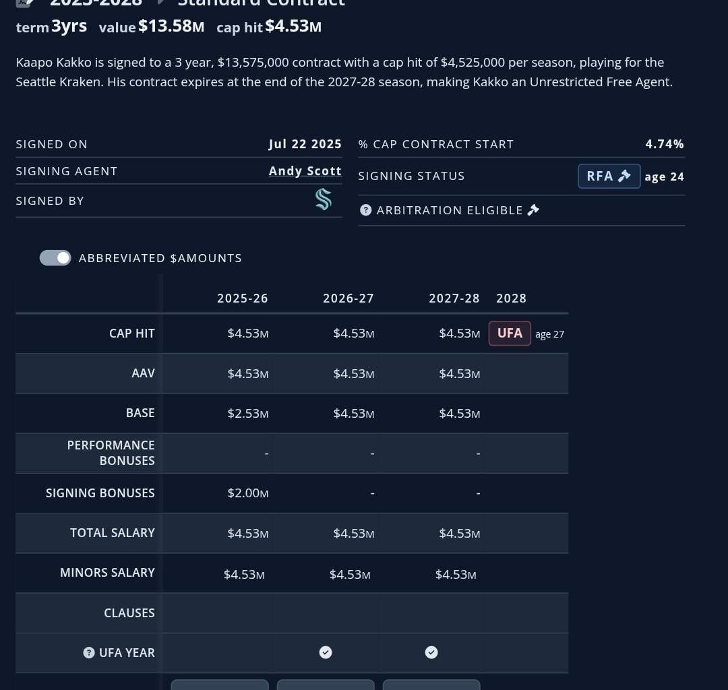This screenshot has height=690, width=728.
Task: Click the 2025-26 season column header
Action: [243, 299]
